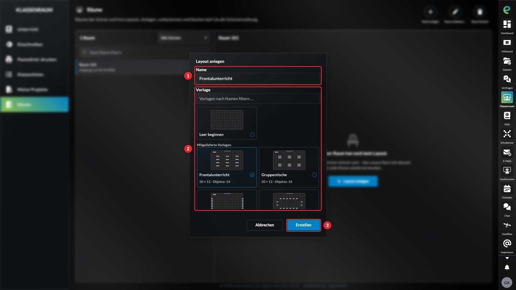
Task: Open the Satellites icon
Action: click(507, 225)
